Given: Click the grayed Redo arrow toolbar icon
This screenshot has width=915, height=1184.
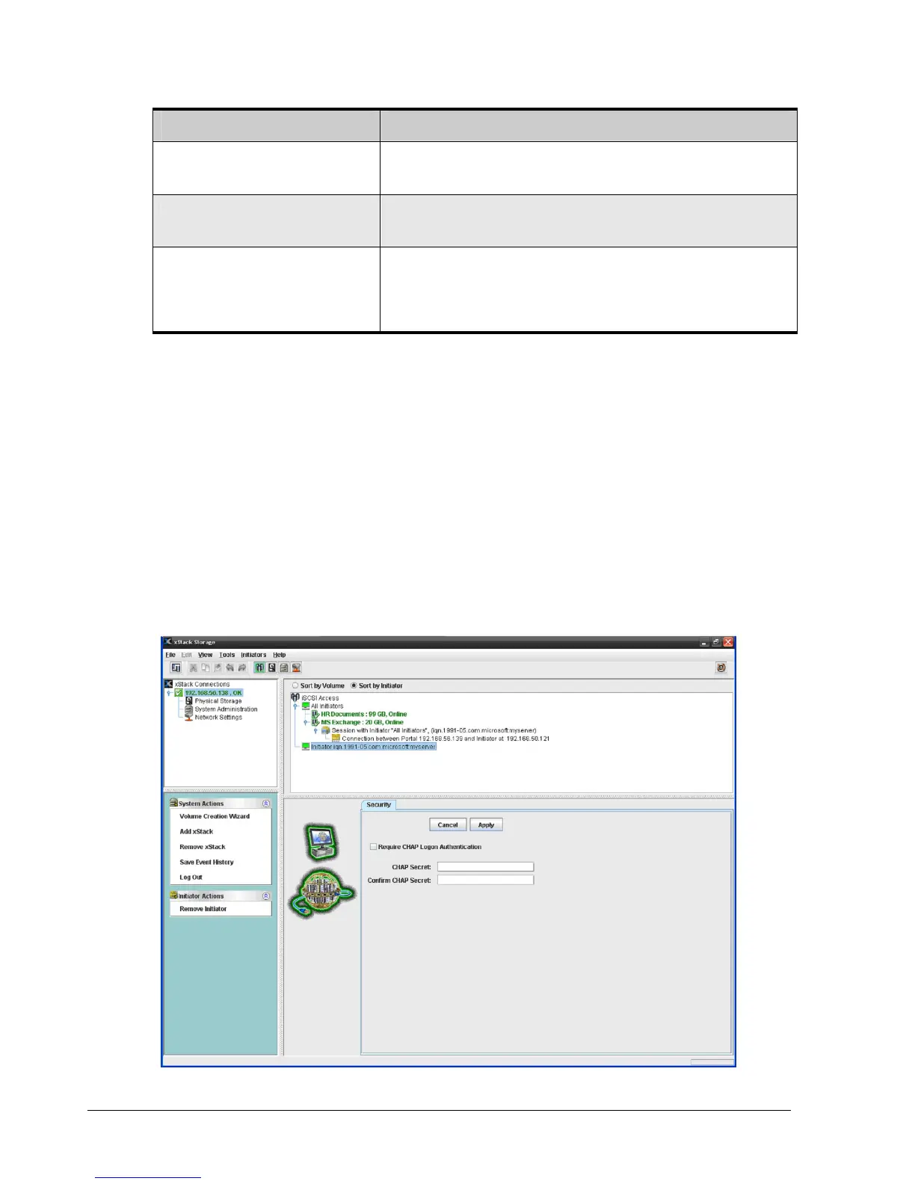Looking at the screenshot, I should 242,667.
